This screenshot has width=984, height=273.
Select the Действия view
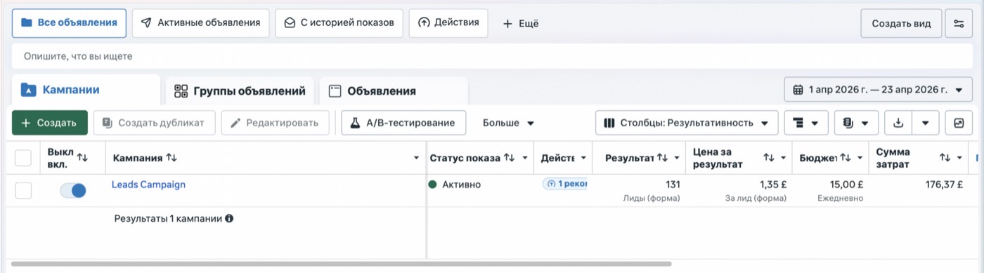448,22
